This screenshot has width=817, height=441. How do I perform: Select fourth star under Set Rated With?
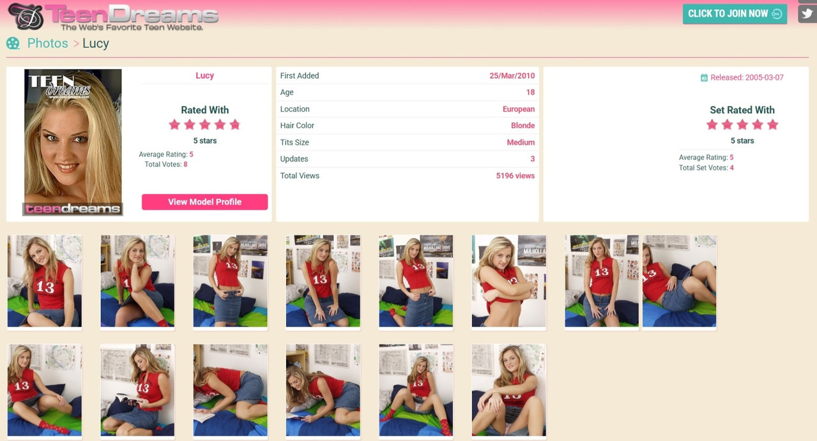click(758, 124)
